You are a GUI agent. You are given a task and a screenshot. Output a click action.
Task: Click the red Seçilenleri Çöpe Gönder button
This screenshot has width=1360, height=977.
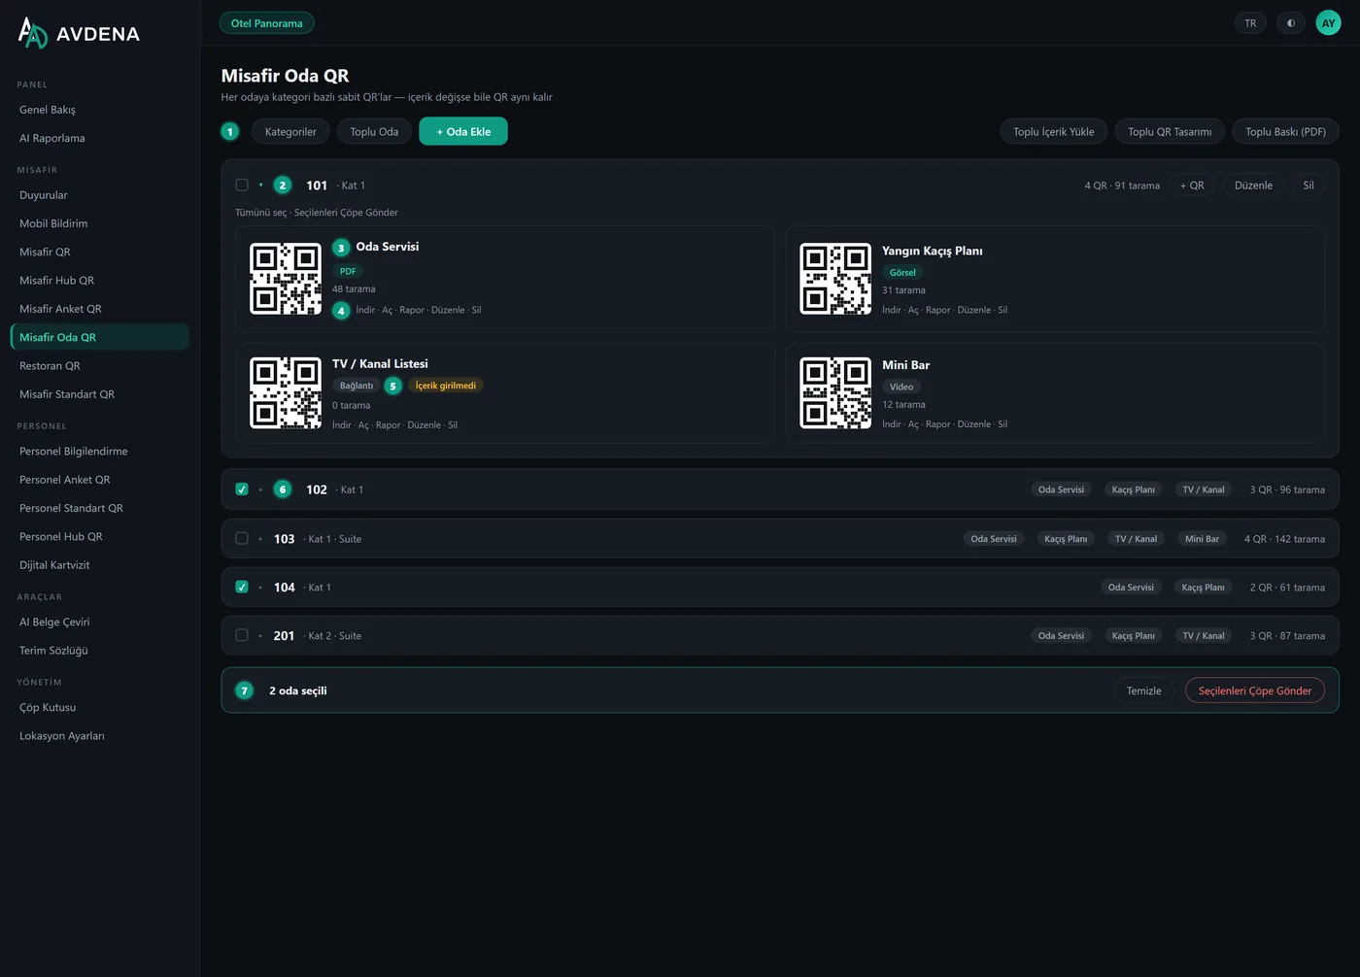point(1254,691)
